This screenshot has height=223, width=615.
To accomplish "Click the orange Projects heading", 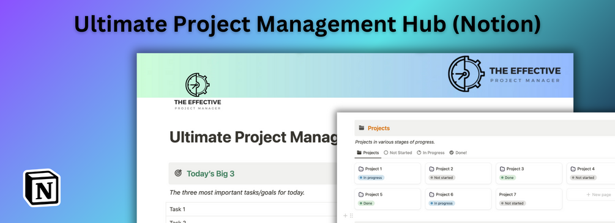I will [379, 128].
